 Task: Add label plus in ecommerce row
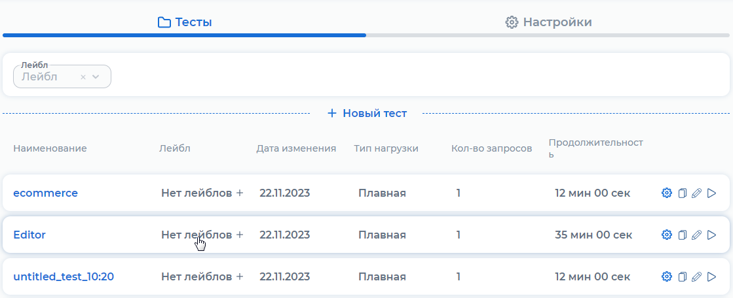point(239,193)
